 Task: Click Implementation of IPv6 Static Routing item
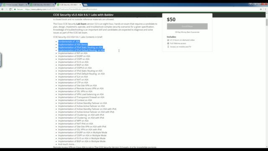point(80,71)
